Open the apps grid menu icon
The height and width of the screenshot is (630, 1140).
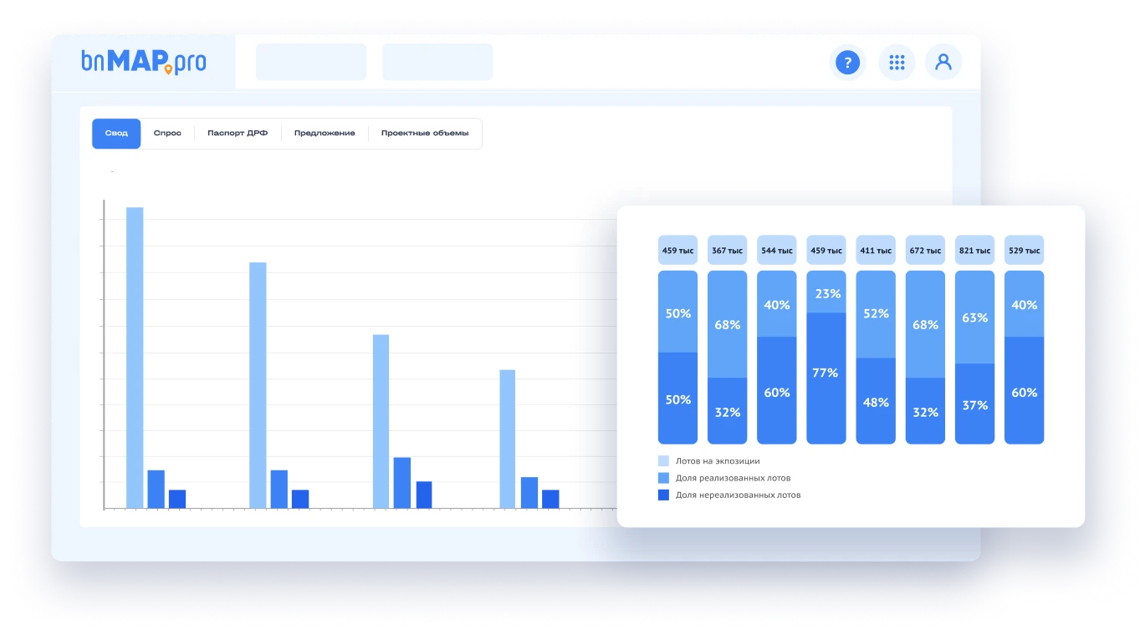(x=897, y=63)
